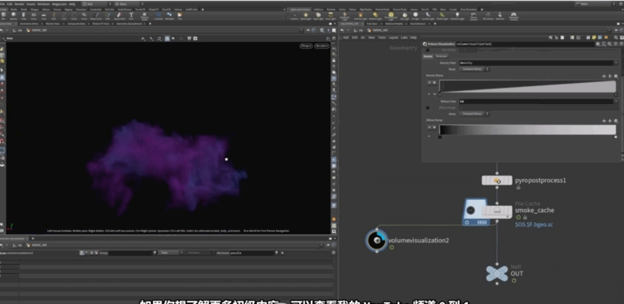
Task: Open the Windows menu
Action: [44, 4]
